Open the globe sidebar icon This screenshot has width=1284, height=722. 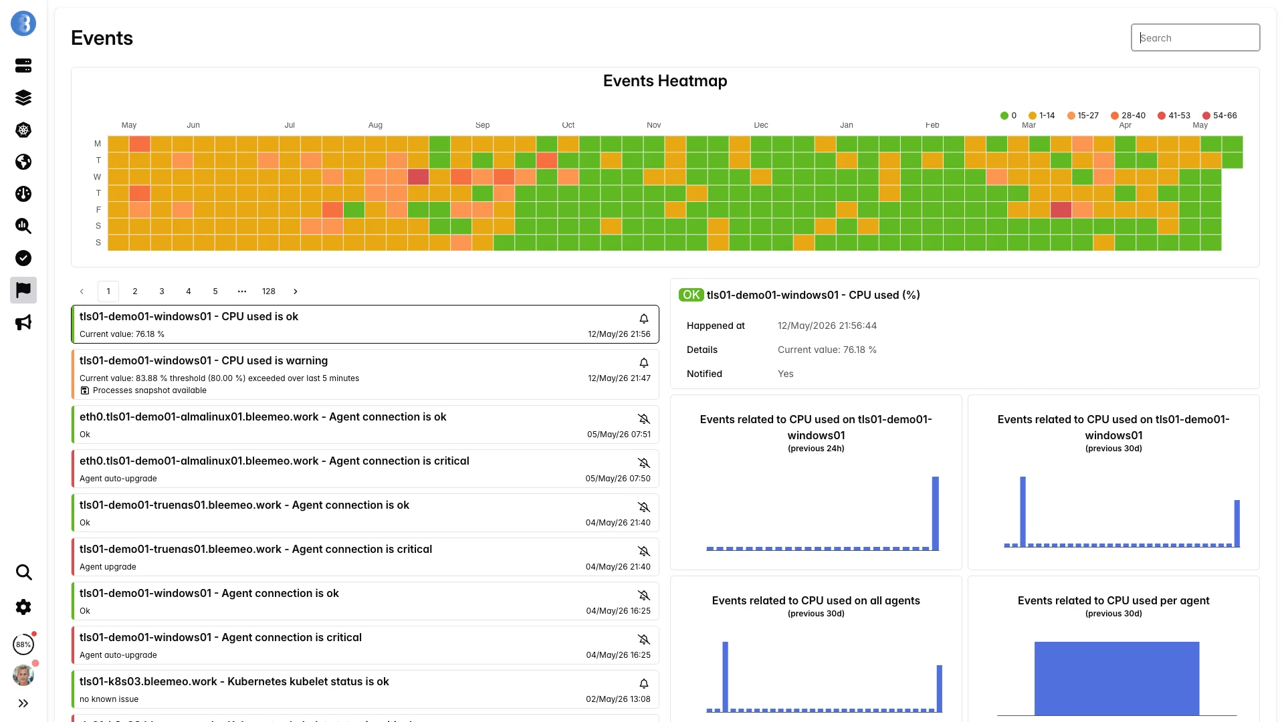pos(23,162)
